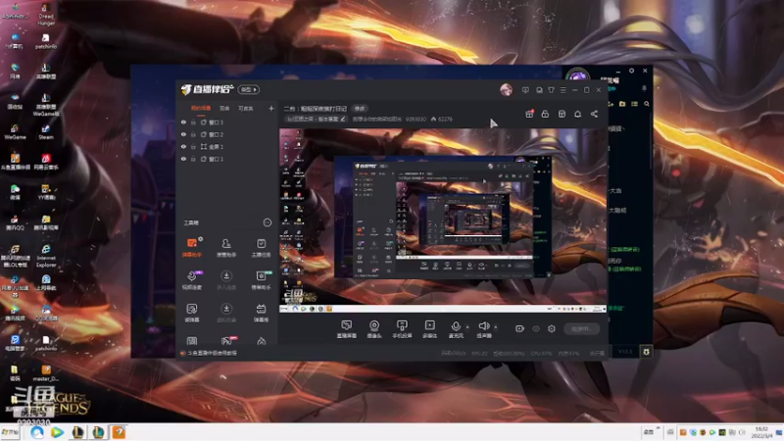Screen dimensions: 784x441
Task: Click the store box icon next to the bell
Action: [562, 114]
